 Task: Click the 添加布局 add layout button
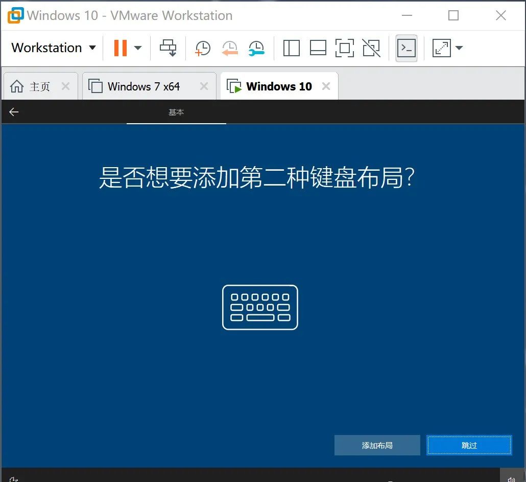tap(377, 445)
